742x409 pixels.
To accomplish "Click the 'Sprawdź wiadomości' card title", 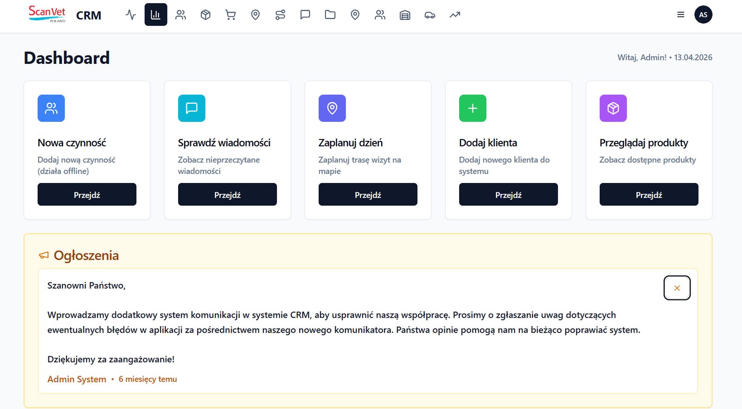I will pos(224,143).
